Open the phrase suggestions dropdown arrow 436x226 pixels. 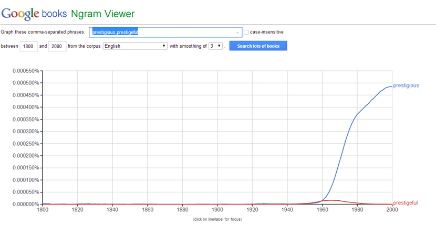pyautogui.click(x=237, y=33)
